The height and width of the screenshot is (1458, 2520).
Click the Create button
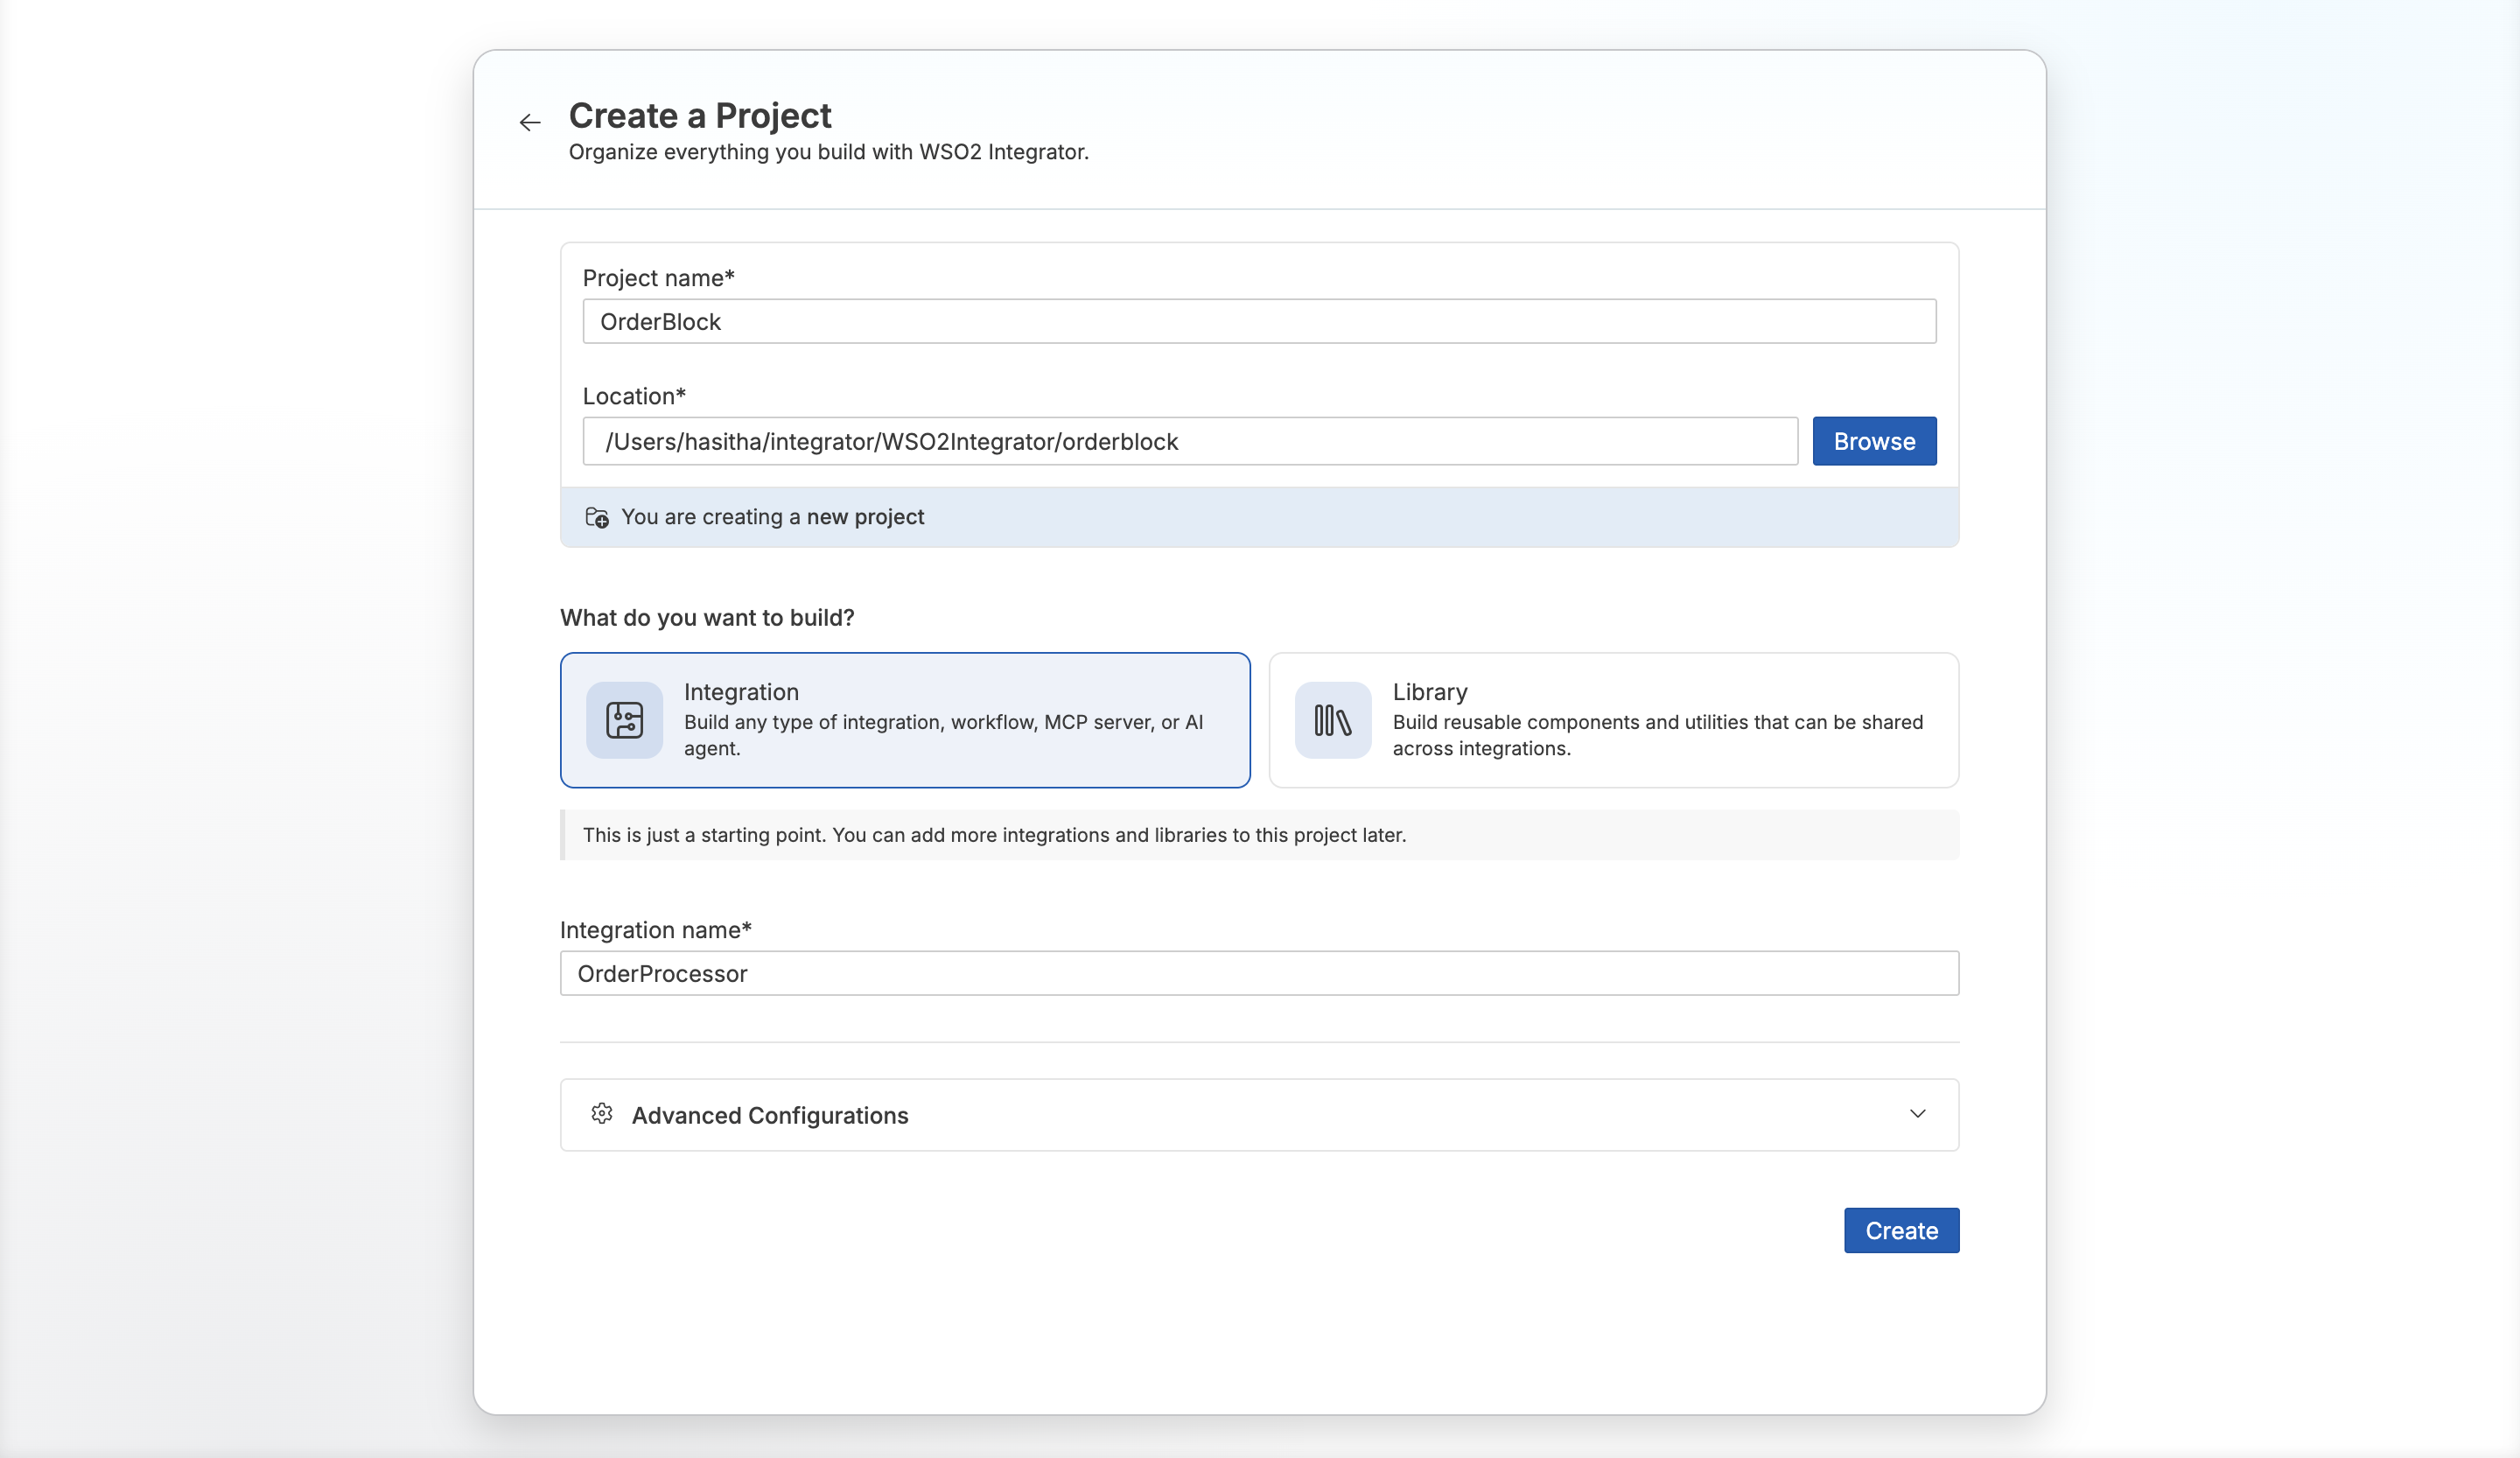(x=1901, y=1230)
